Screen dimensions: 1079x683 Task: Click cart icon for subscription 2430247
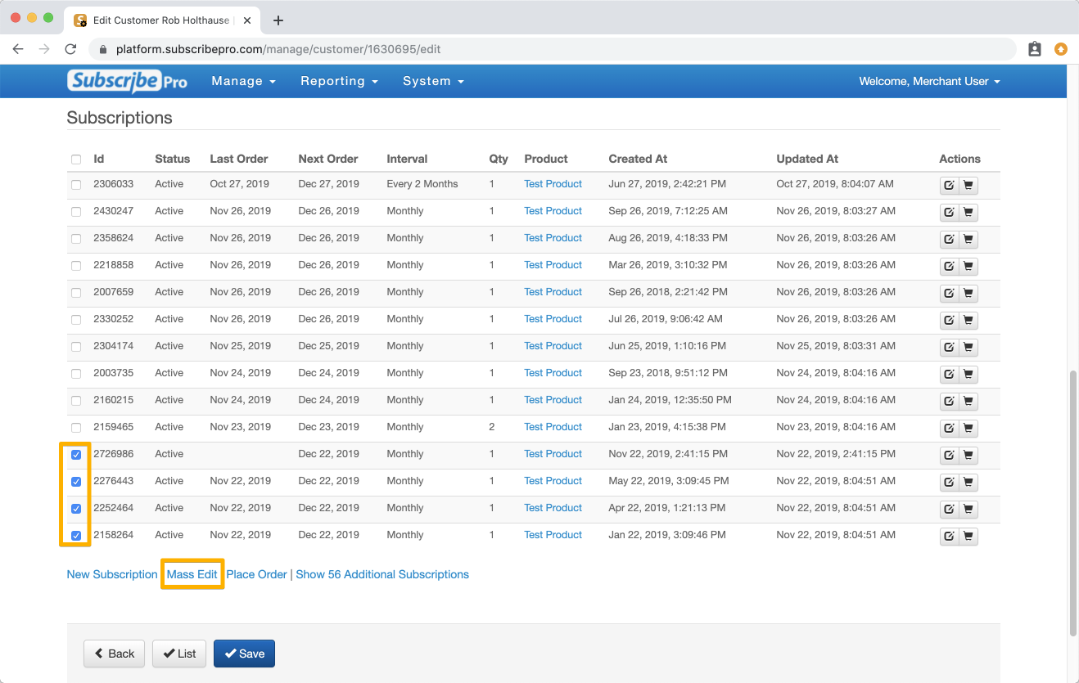pos(968,213)
